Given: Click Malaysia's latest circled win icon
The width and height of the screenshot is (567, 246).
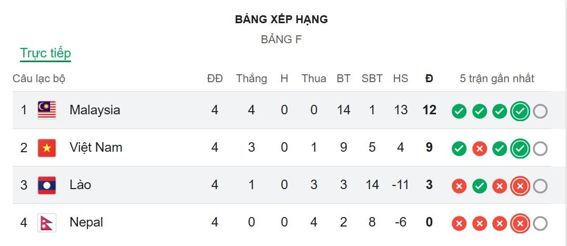Looking at the screenshot, I should (520, 111).
